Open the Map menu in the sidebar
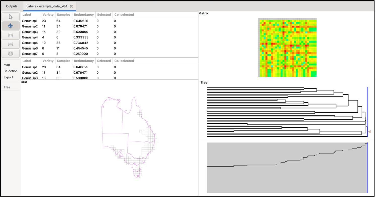 (x=7, y=65)
